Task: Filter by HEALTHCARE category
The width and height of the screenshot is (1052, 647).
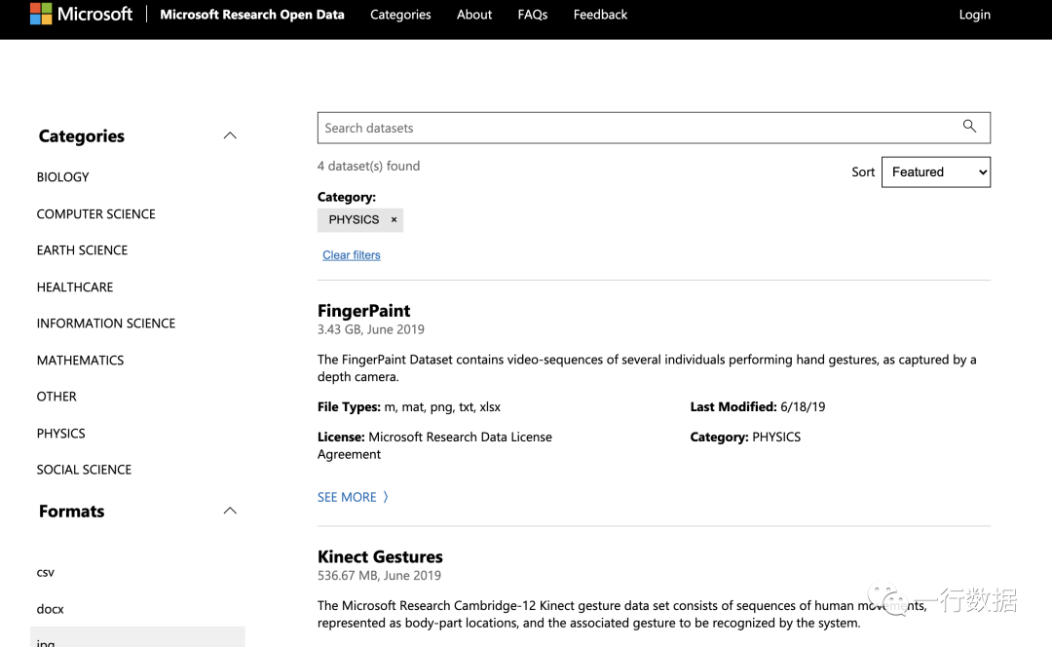Action: 75,287
